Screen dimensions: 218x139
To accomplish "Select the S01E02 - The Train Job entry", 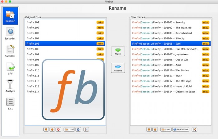I will (171, 28).
